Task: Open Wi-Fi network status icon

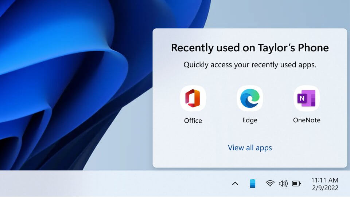Action: point(270,184)
